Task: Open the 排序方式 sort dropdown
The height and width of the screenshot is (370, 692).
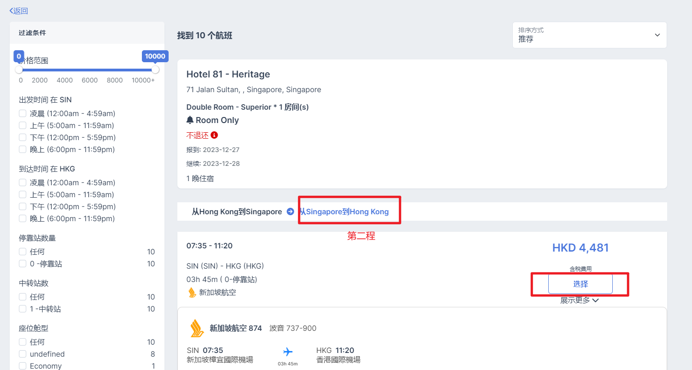Action: [589, 35]
